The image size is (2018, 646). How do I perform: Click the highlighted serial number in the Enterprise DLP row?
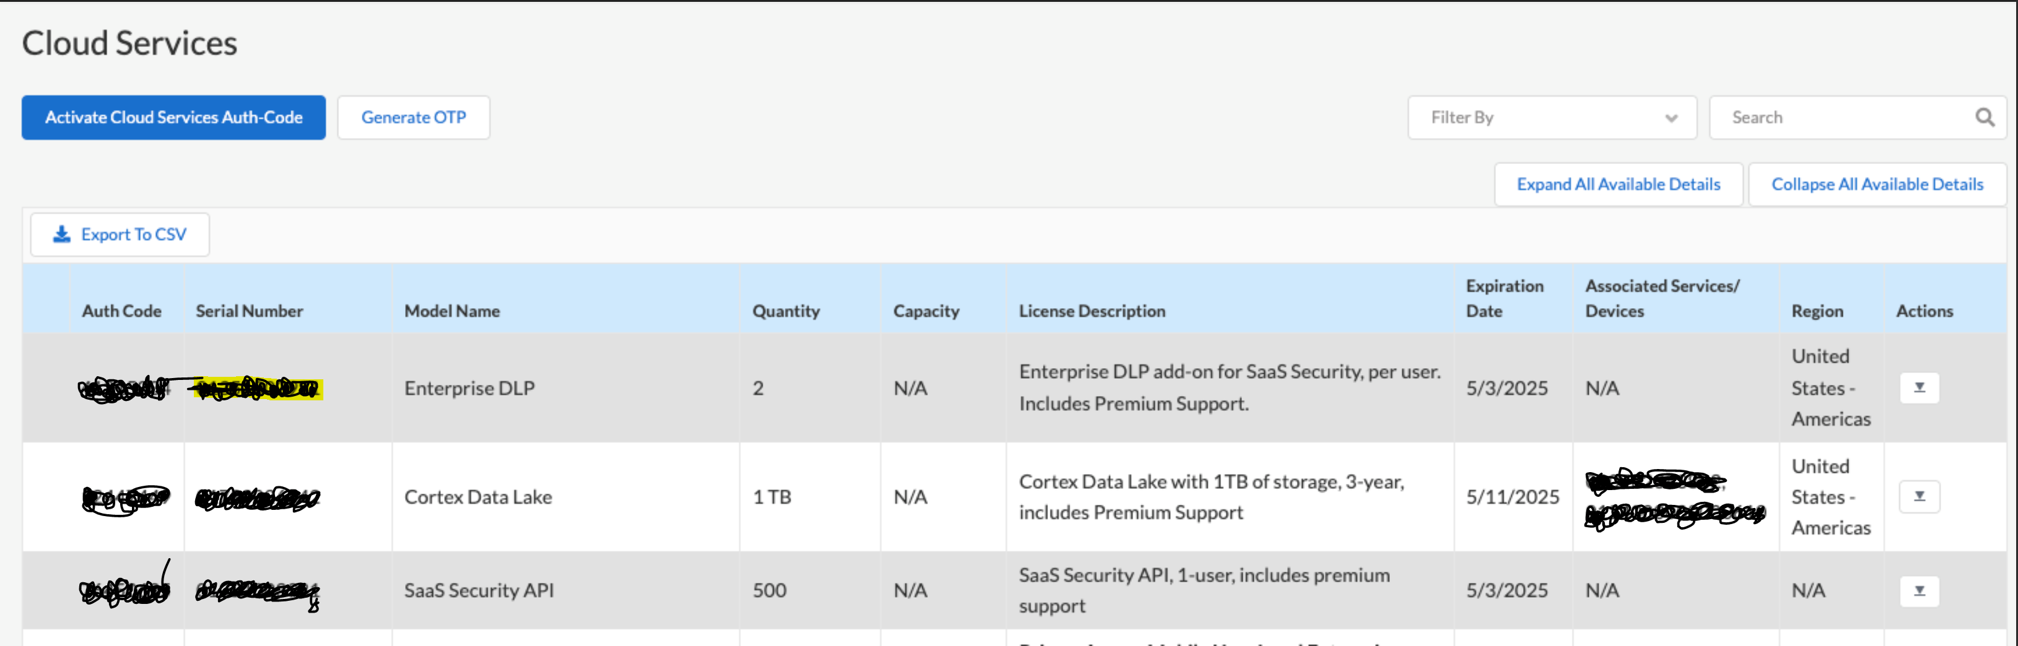(x=258, y=387)
